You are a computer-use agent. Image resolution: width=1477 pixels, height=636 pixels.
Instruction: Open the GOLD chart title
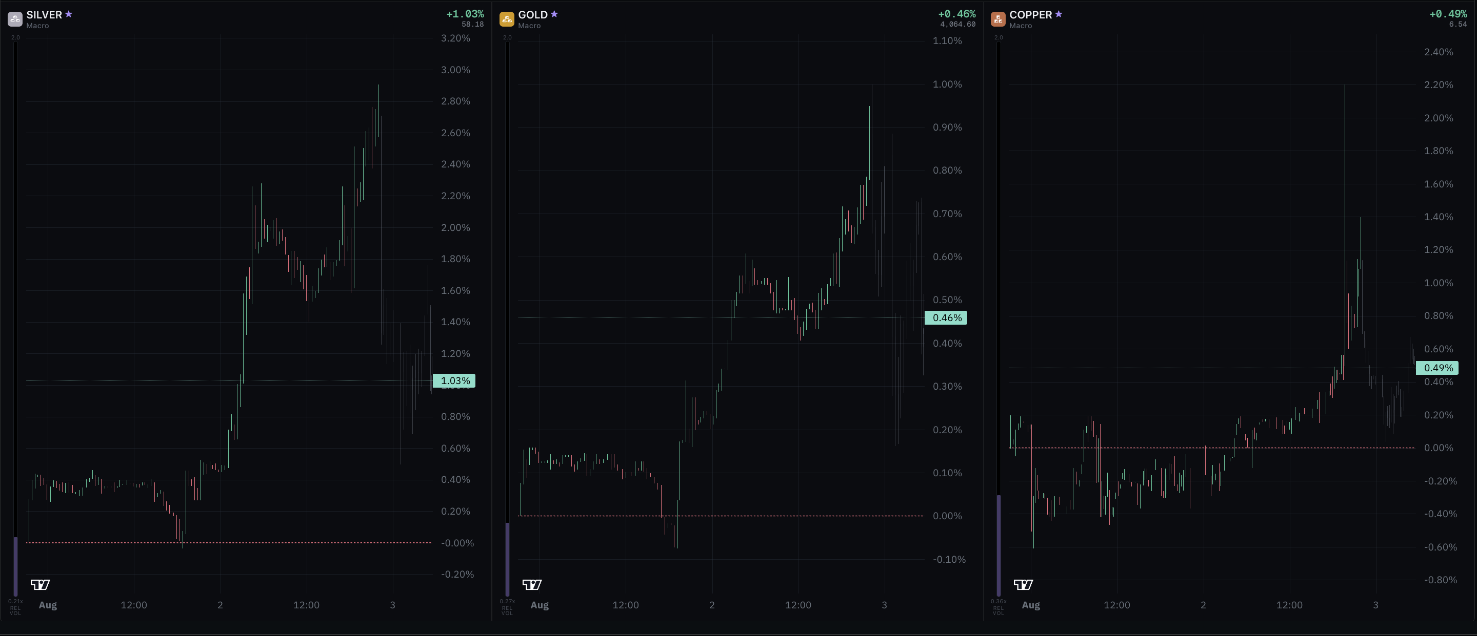(533, 15)
